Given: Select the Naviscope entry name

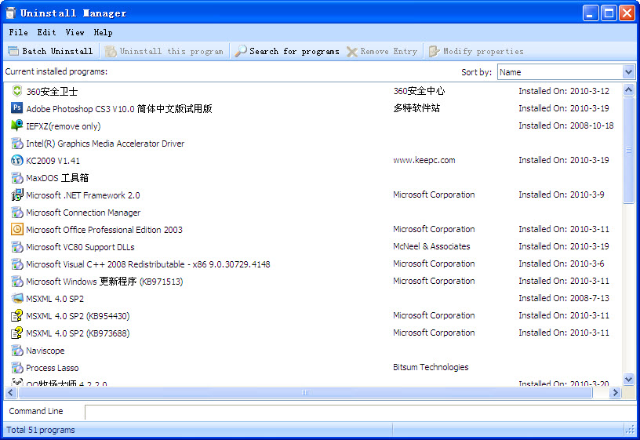Looking at the screenshot, I should [45, 351].
